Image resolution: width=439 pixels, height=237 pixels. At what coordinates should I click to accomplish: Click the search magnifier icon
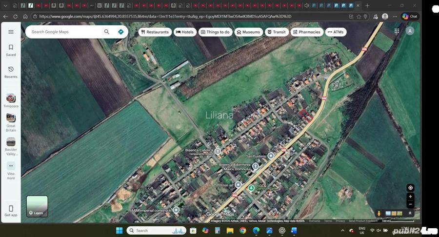click(x=107, y=32)
